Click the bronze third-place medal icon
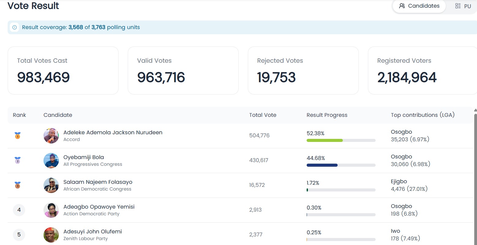Screen dimensions: 477x245 pos(17,185)
